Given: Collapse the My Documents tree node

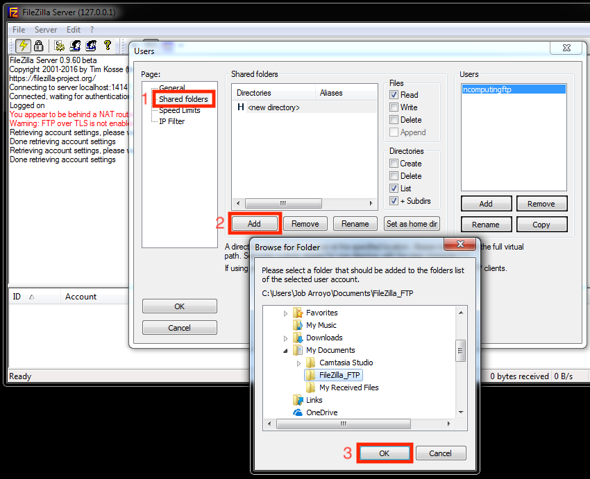Looking at the screenshot, I should coord(285,351).
